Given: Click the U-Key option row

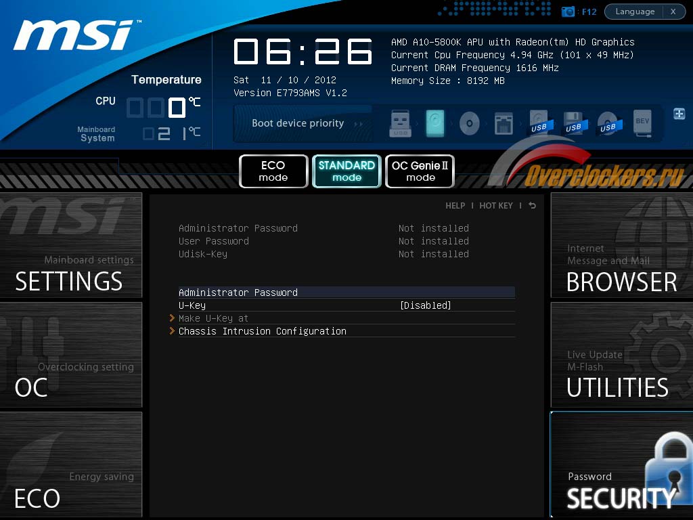Looking at the screenshot, I should [346, 305].
